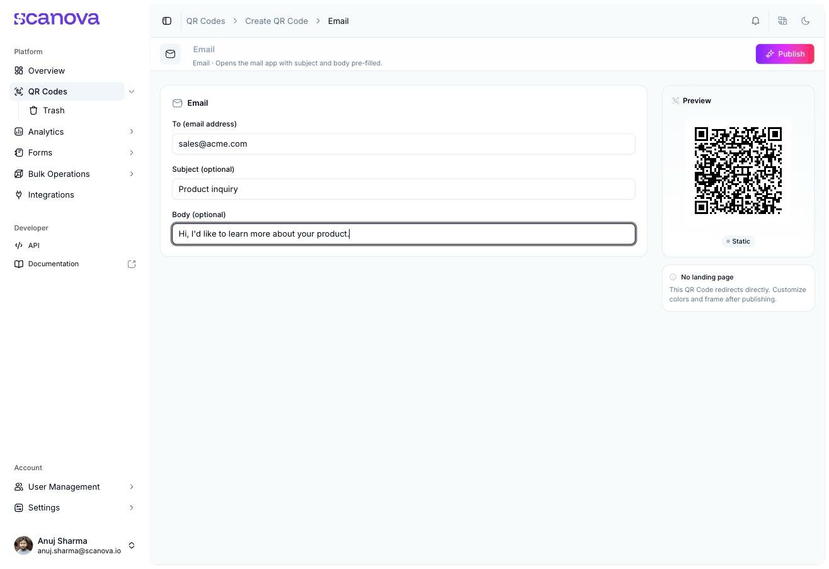Collapse the QR Codes sidebar section
Screen dimensions: 829x569
point(132,91)
